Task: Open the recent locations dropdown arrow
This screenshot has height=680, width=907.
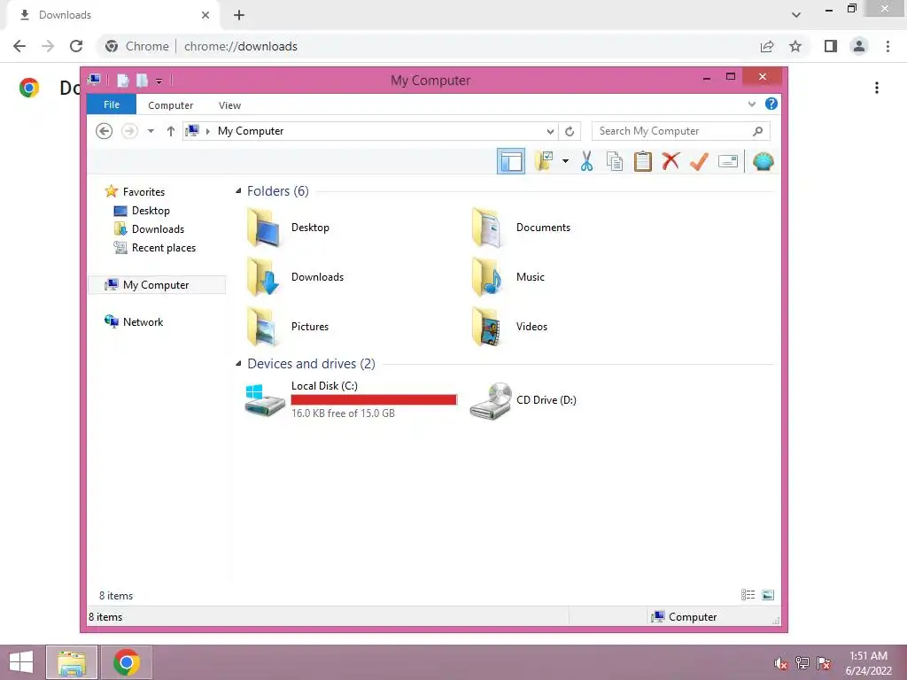Action: (x=151, y=131)
